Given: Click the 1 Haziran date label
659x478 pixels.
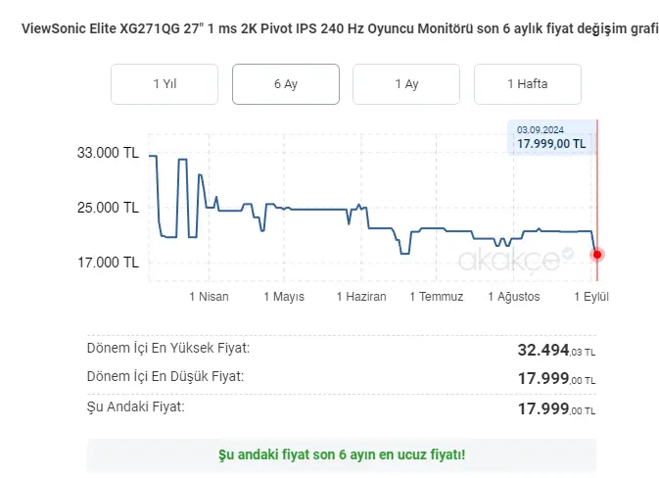Looking at the screenshot, I should click(x=361, y=297).
